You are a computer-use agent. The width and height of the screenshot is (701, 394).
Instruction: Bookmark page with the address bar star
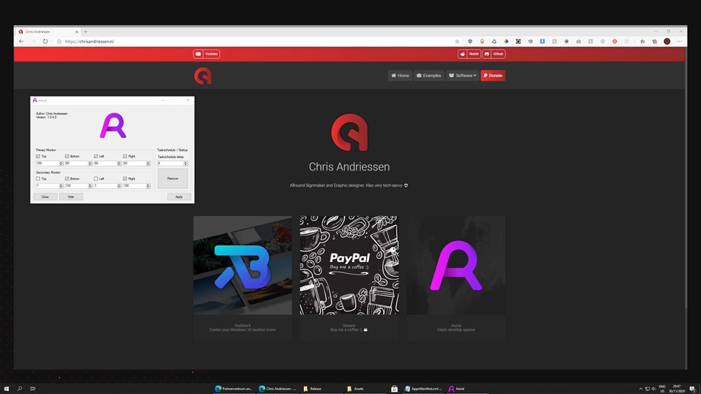[x=457, y=41]
